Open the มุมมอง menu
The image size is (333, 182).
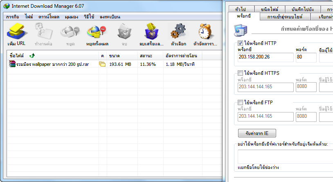coord(71,17)
